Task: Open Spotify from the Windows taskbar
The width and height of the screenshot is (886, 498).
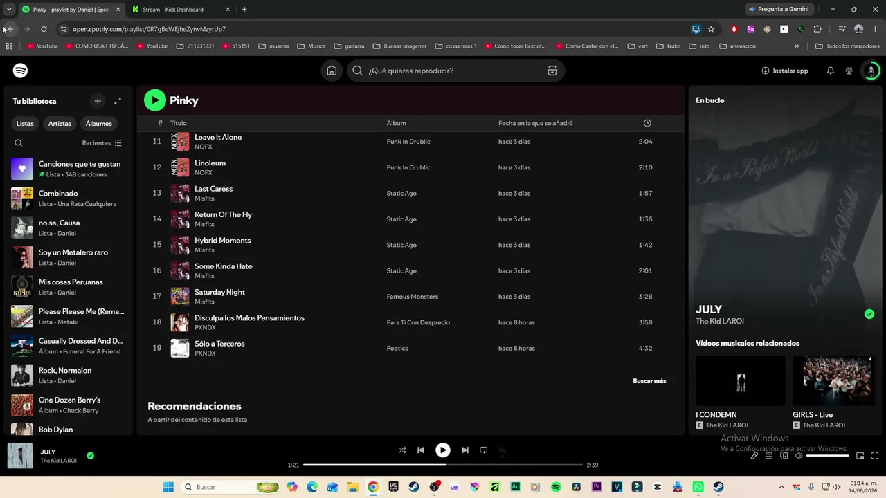Action: point(557,487)
